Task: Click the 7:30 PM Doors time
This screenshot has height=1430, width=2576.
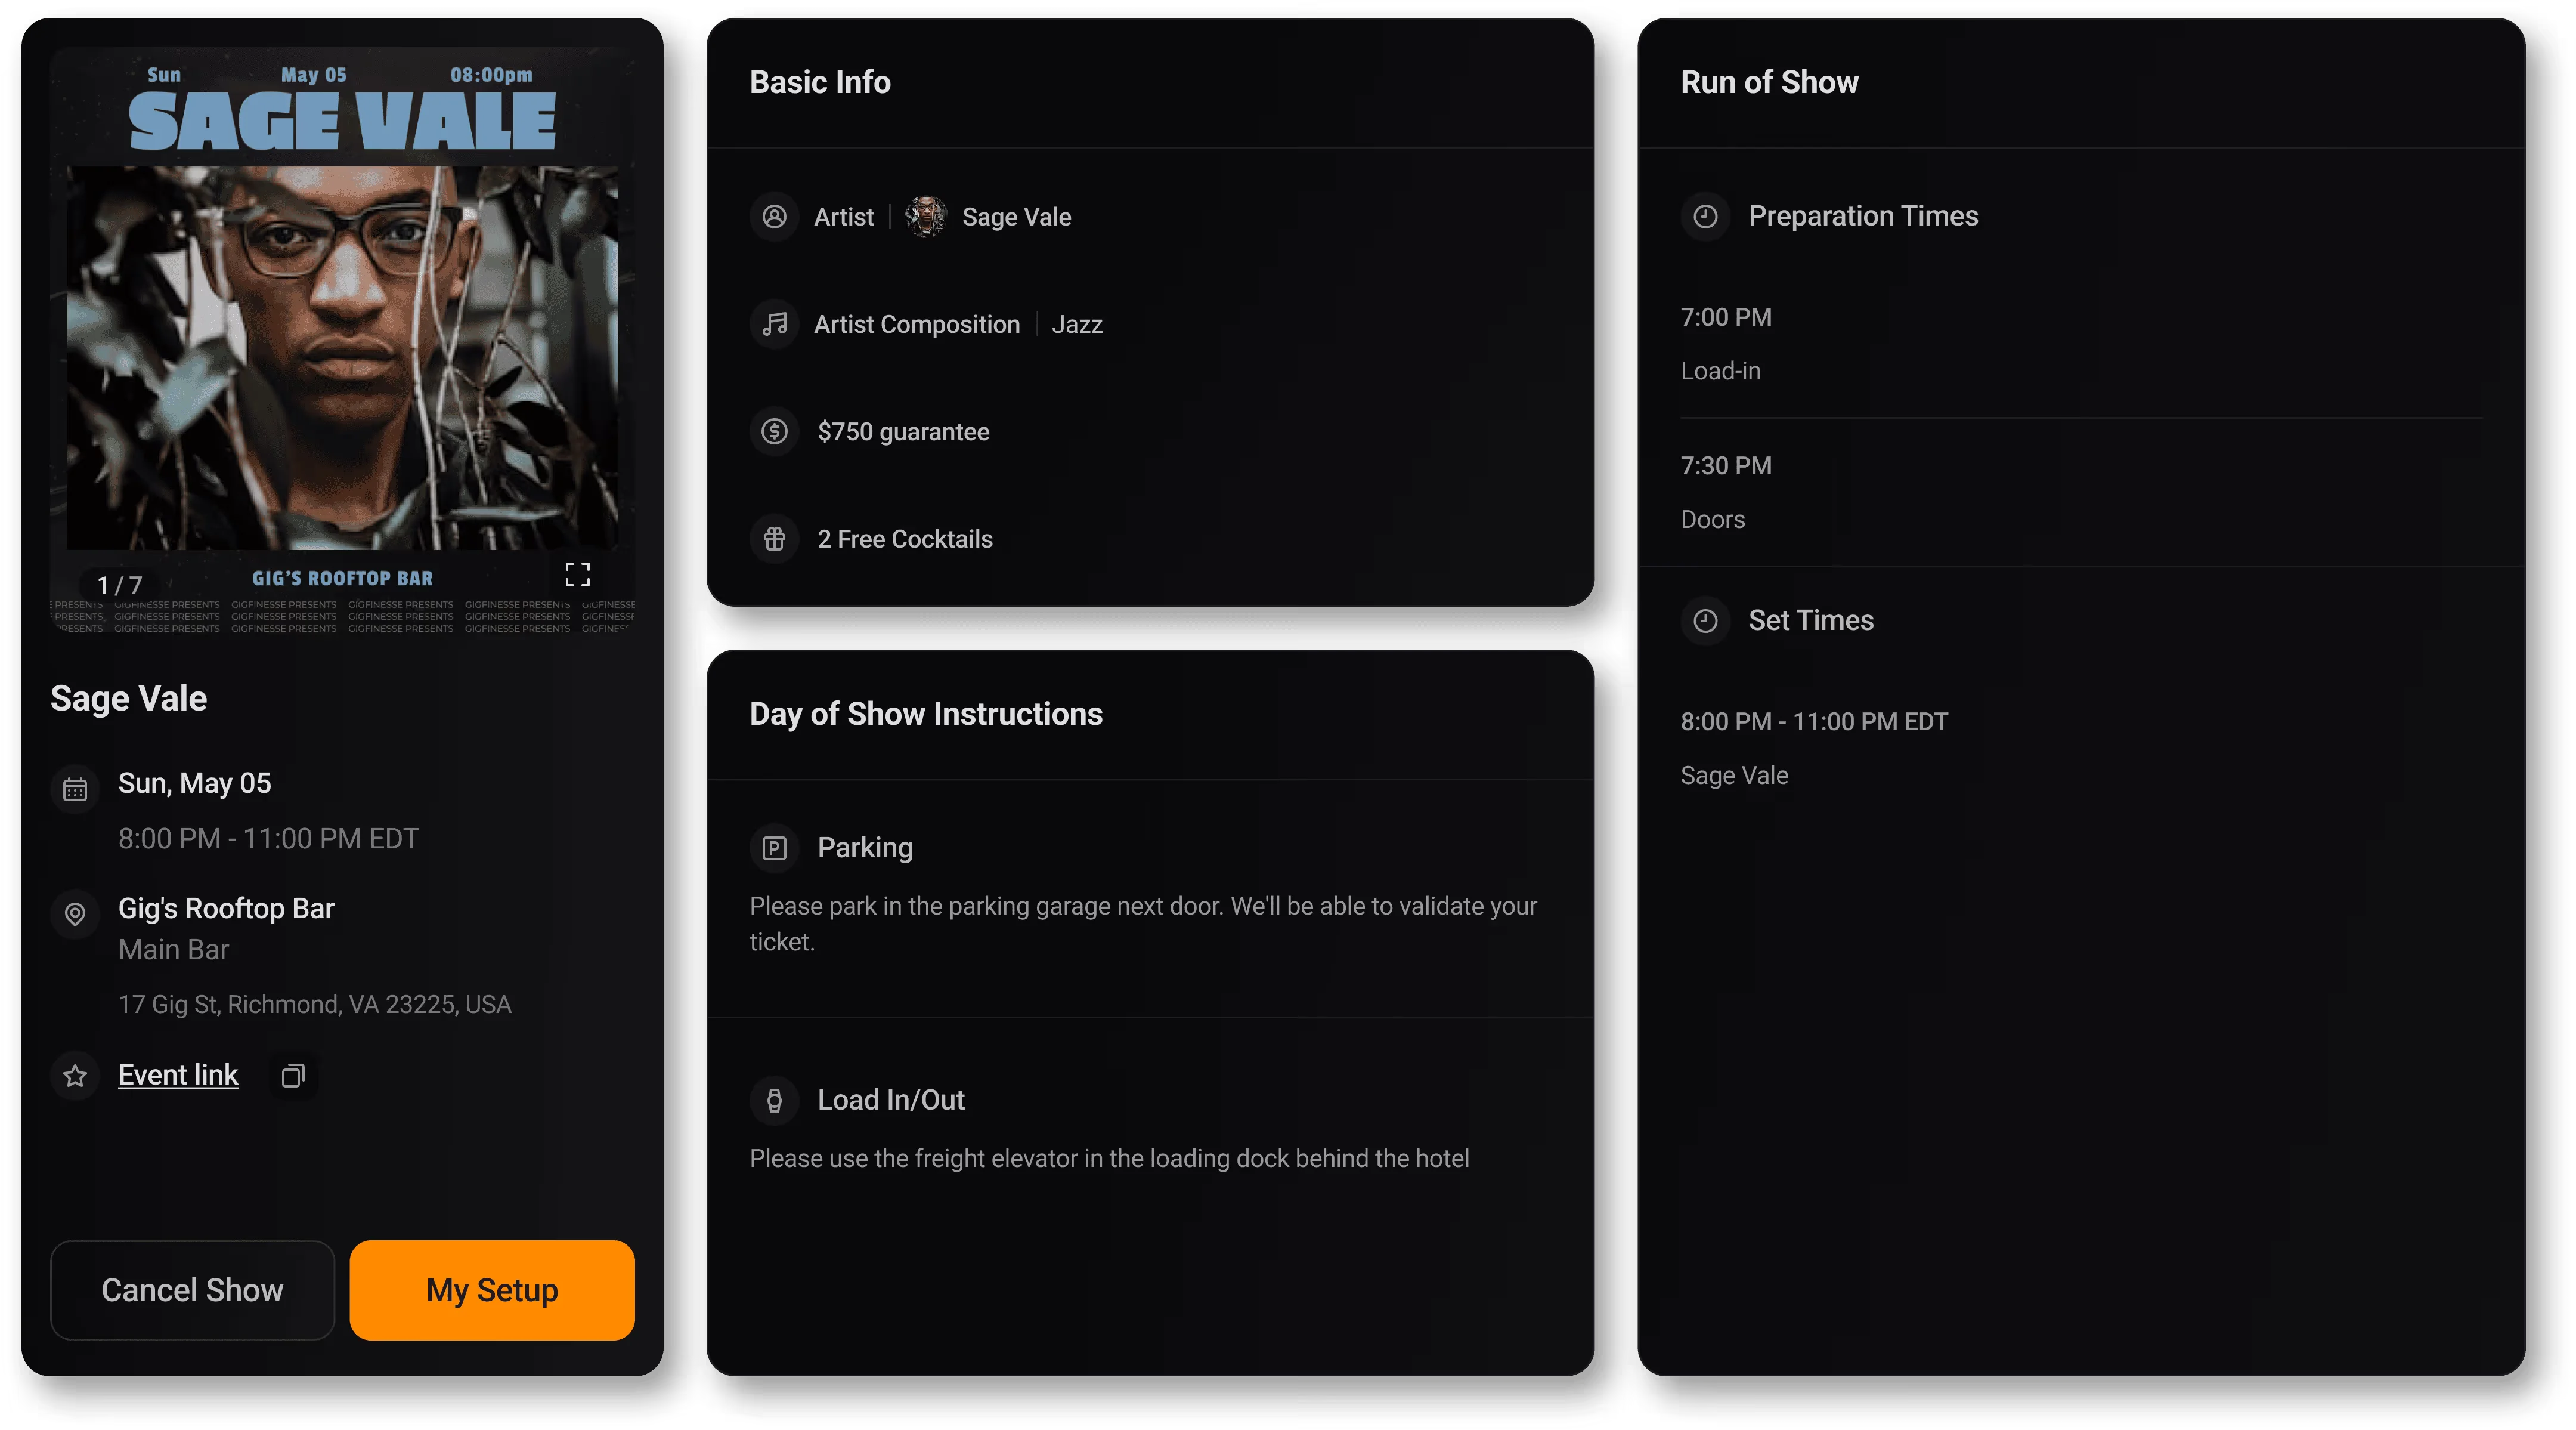Action: coord(1726,465)
